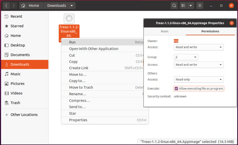Expand view options arrow next to list view
Screen dimensions: 238x145
pos(191,6)
